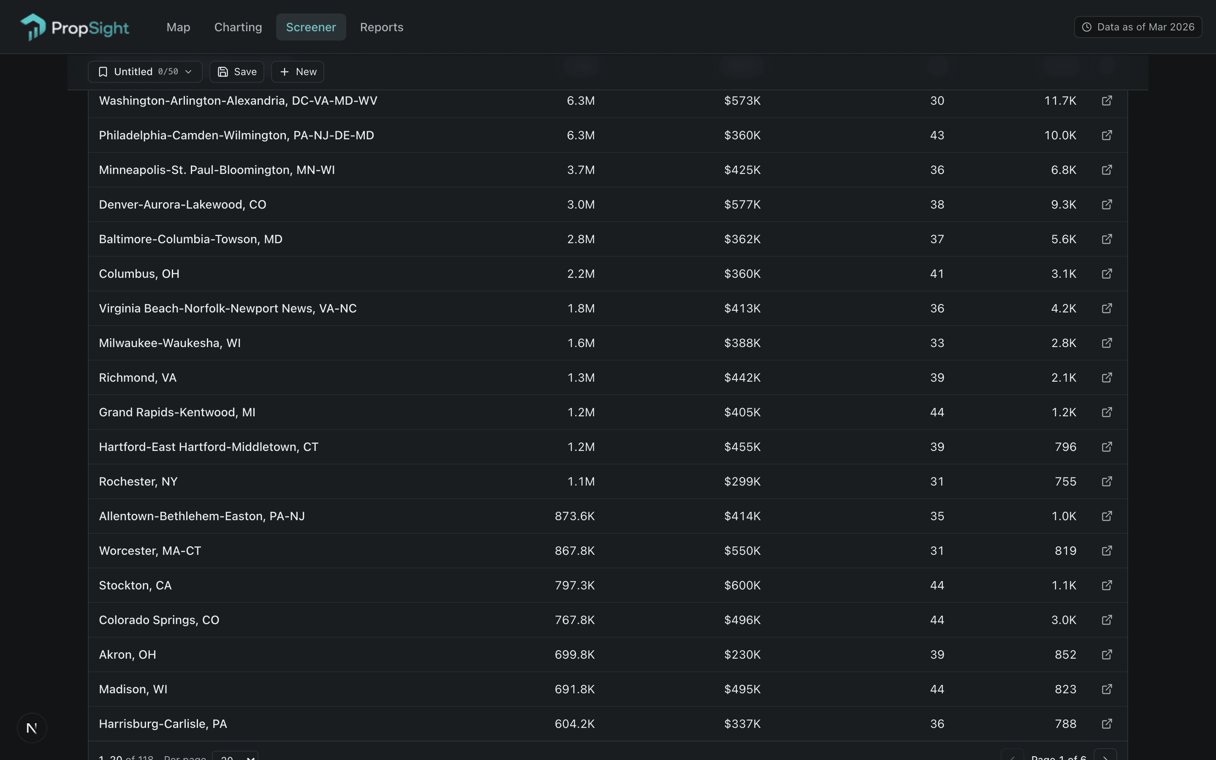Open external link for Madison, WI row
Viewport: 1216px width, 760px height.
click(x=1107, y=689)
